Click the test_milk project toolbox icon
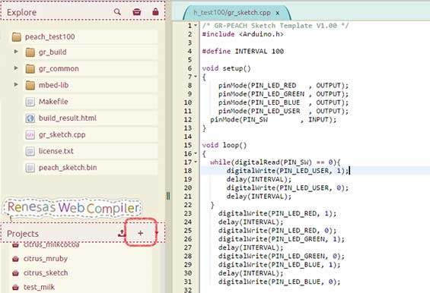Image resolution: width=430 pixels, height=293 pixels. point(16,287)
